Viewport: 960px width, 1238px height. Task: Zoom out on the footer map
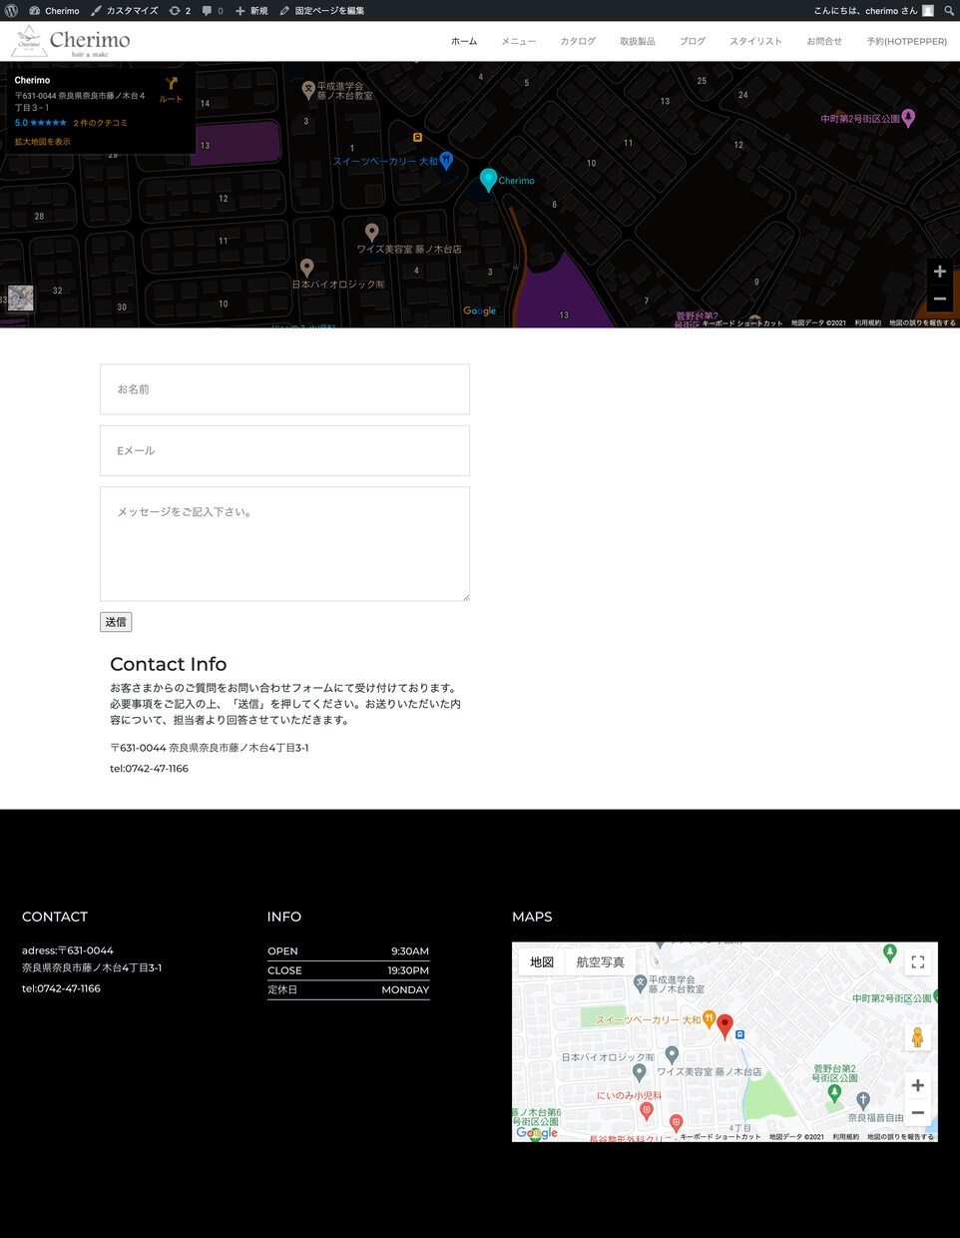click(x=918, y=1112)
